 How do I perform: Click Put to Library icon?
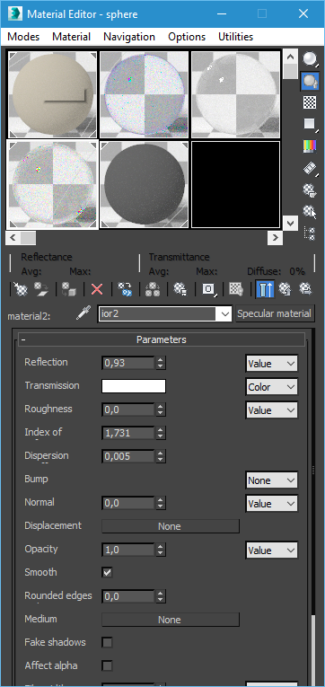tap(180, 289)
